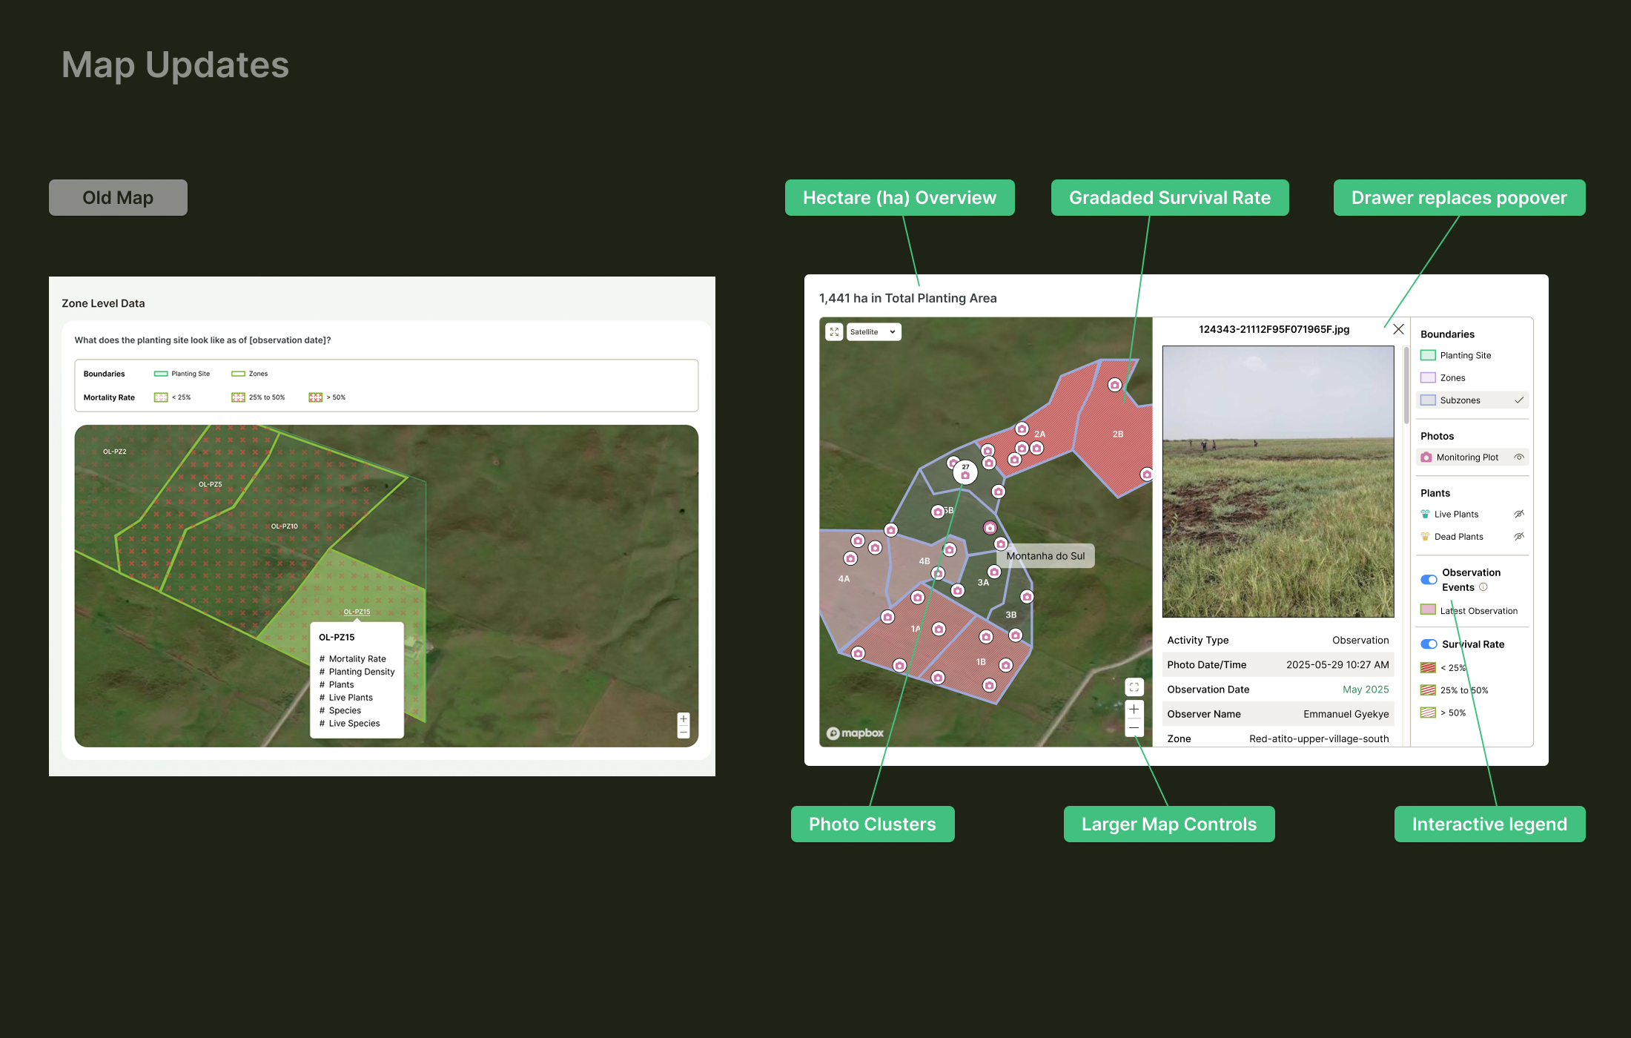Turn off the Survival Rate toggle

pyautogui.click(x=1429, y=644)
